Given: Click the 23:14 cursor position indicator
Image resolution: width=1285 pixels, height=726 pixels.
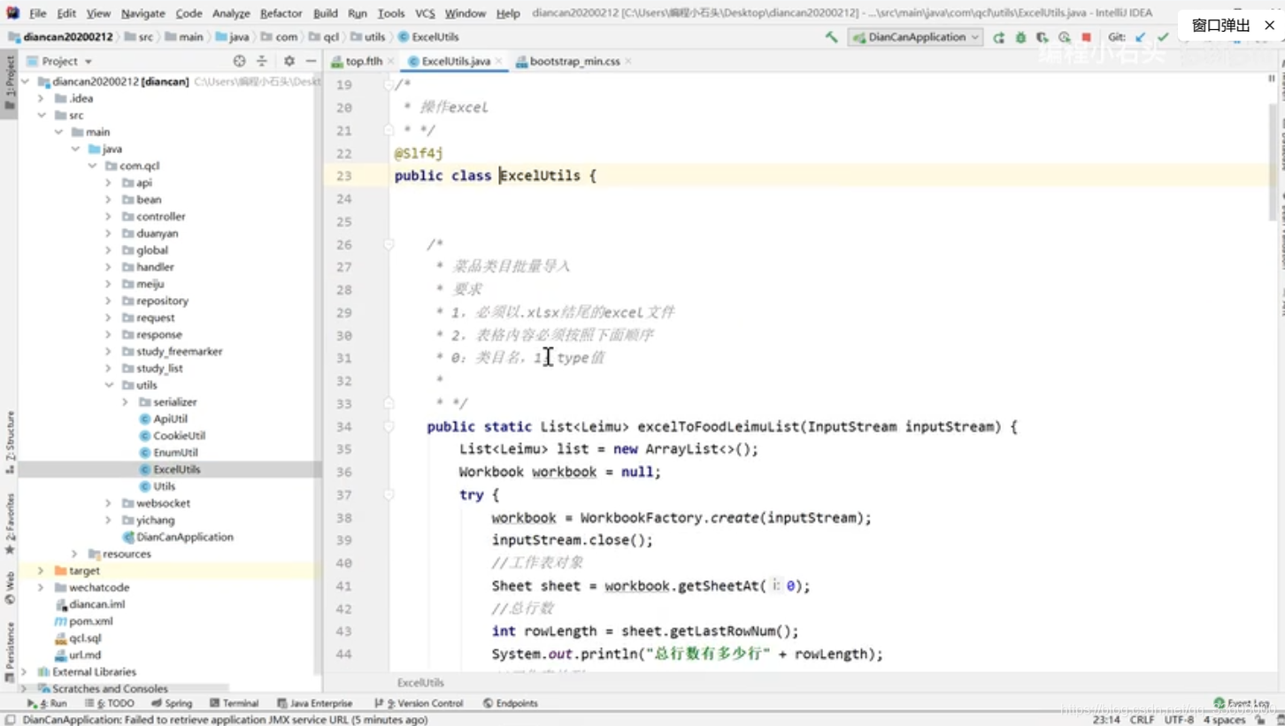Looking at the screenshot, I should 1106,720.
